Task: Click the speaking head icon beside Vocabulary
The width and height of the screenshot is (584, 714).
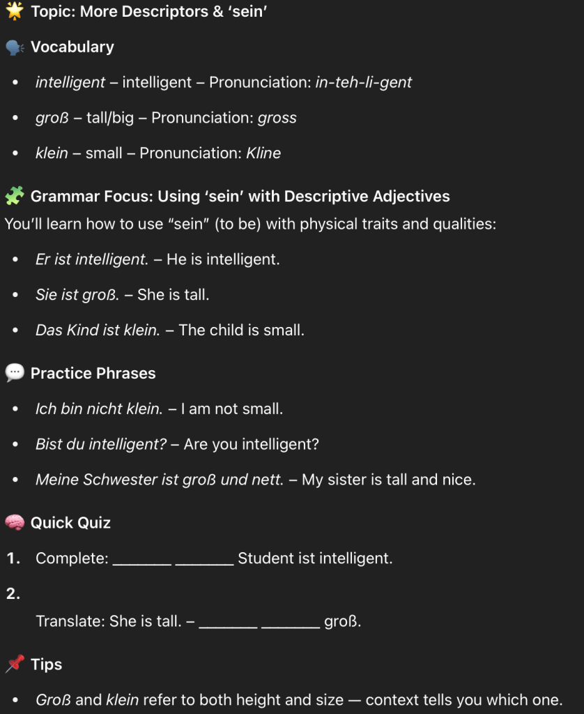Action: click(x=14, y=47)
